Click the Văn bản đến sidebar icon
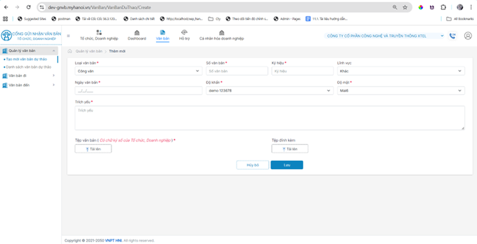The image size is (477, 244). point(5,85)
